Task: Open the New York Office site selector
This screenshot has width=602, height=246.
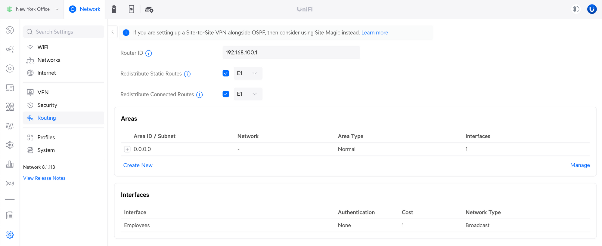Action: pos(33,9)
